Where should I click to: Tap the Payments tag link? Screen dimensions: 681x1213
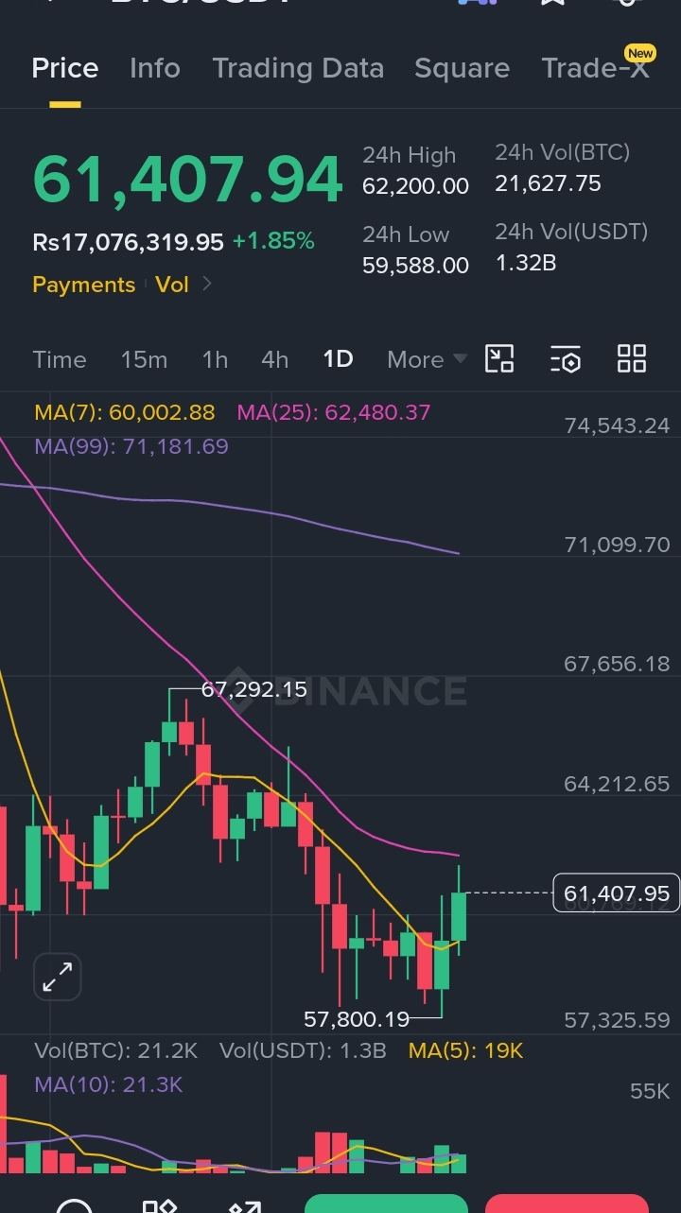click(x=83, y=285)
